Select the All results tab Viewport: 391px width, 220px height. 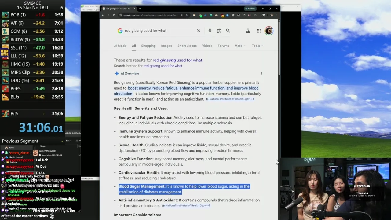tap(134, 46)
